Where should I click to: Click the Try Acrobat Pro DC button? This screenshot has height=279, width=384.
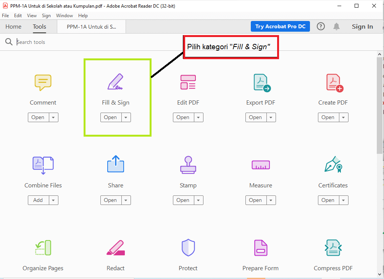click(280, 26)
